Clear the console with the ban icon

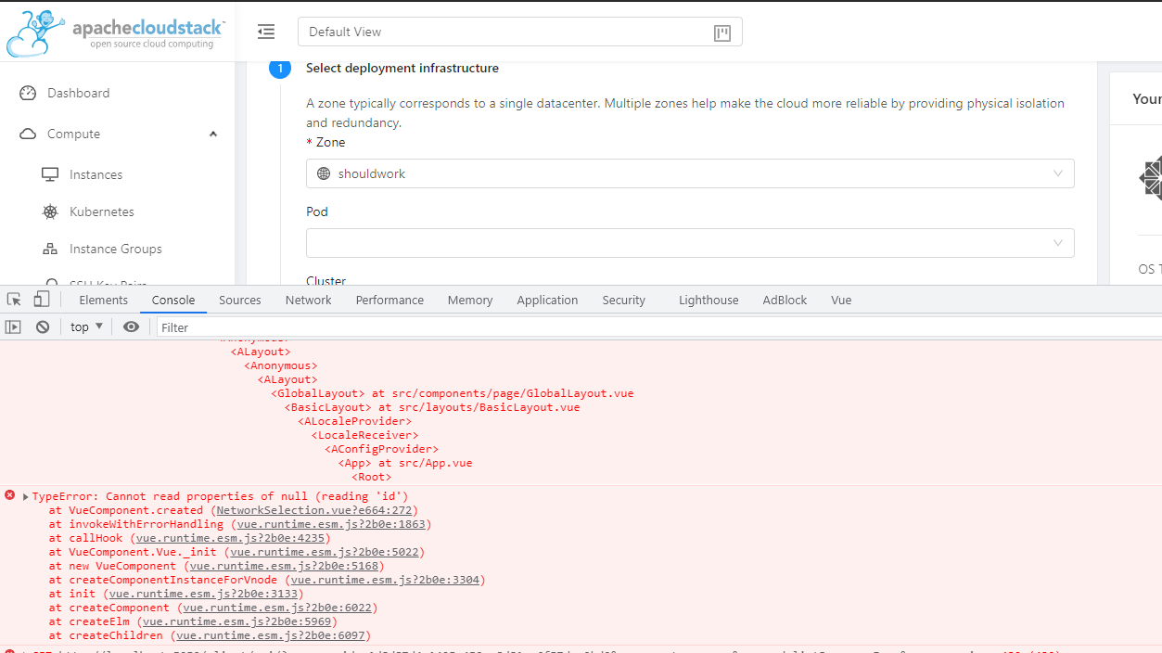click(x=43, y=326)
